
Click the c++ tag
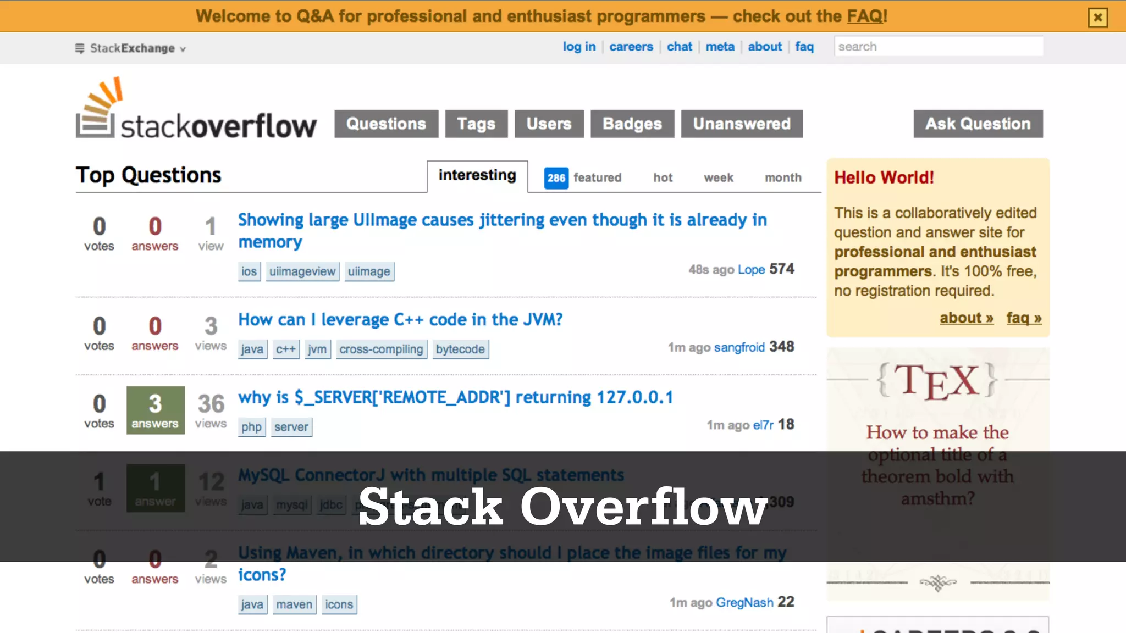pyautogui.click(x=286, y=349)
